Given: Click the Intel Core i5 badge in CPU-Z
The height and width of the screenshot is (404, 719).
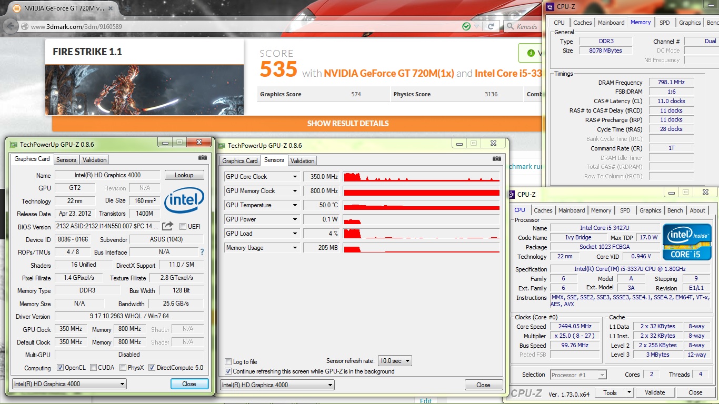Looking at the screenshot, I should click(687, 242).
